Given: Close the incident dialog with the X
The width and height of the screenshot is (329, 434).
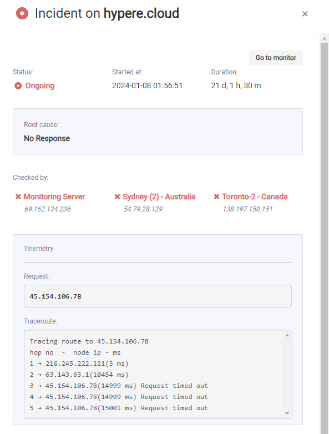Looking at the screenshot, I should click(305, 14).
